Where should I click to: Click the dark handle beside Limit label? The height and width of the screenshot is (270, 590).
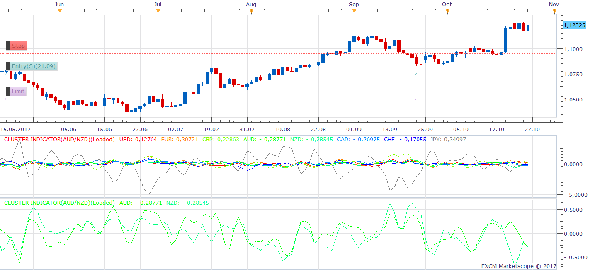coord(8,92)
